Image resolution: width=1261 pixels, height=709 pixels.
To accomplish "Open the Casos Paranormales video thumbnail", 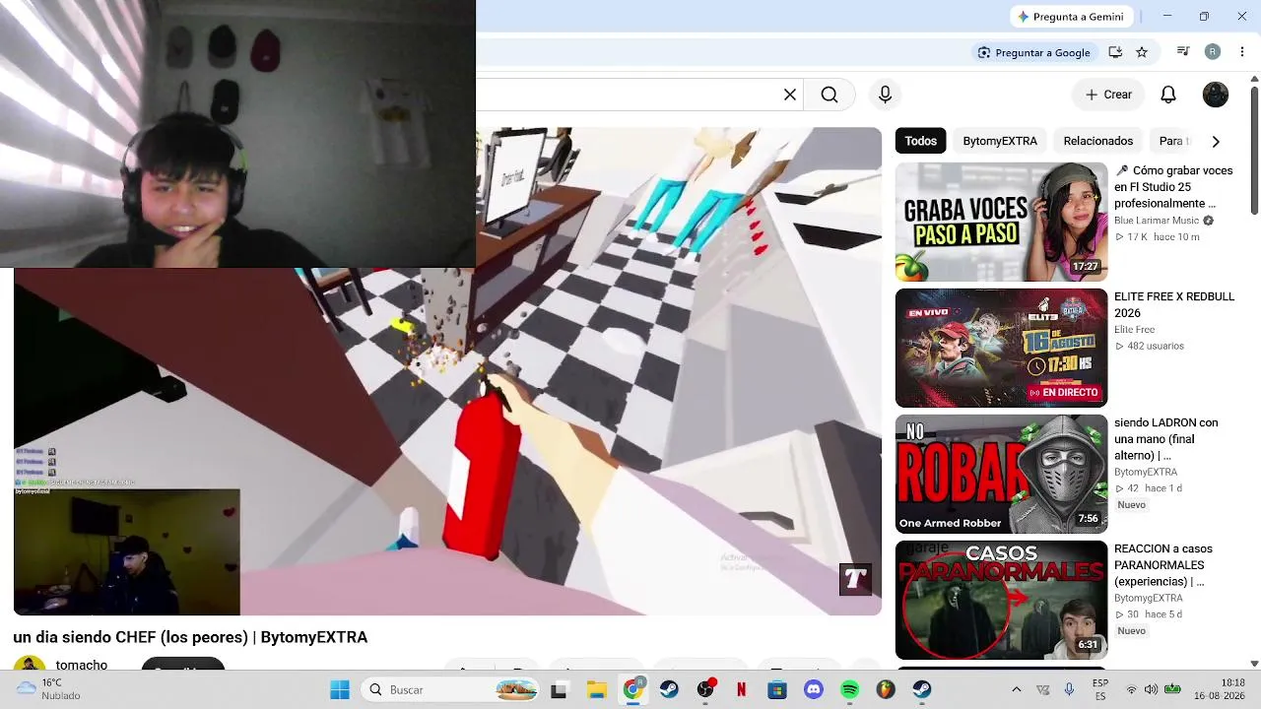I will pyautogui.click(x=1001, y=600).
